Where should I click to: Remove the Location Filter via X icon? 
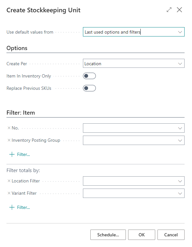(x=9, y=181)
